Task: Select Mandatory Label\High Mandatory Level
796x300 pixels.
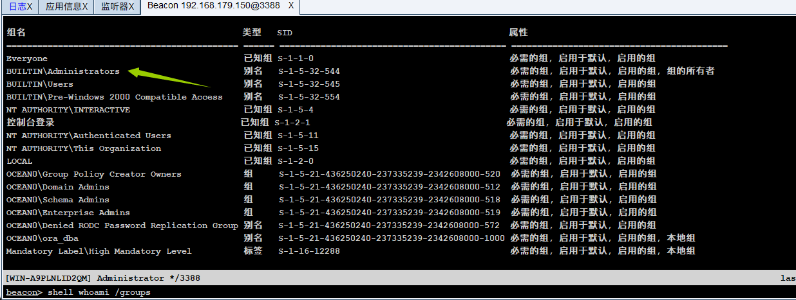Action: (99, 251)
